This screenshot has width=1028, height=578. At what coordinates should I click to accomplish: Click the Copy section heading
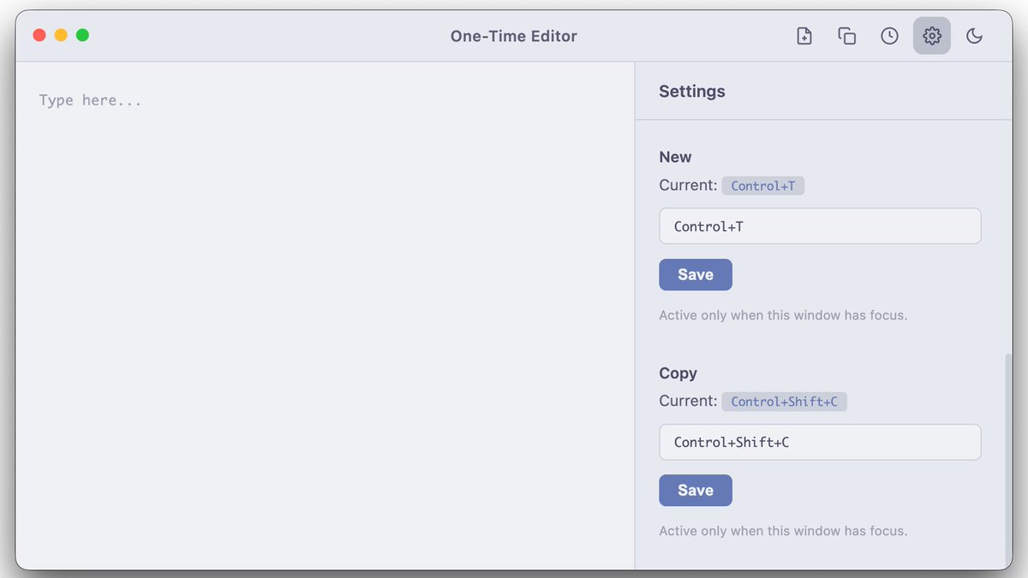click(678, 373)
